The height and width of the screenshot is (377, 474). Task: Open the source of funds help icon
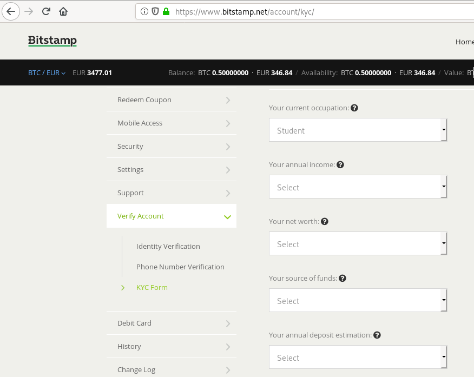click(x=342, y=278)
